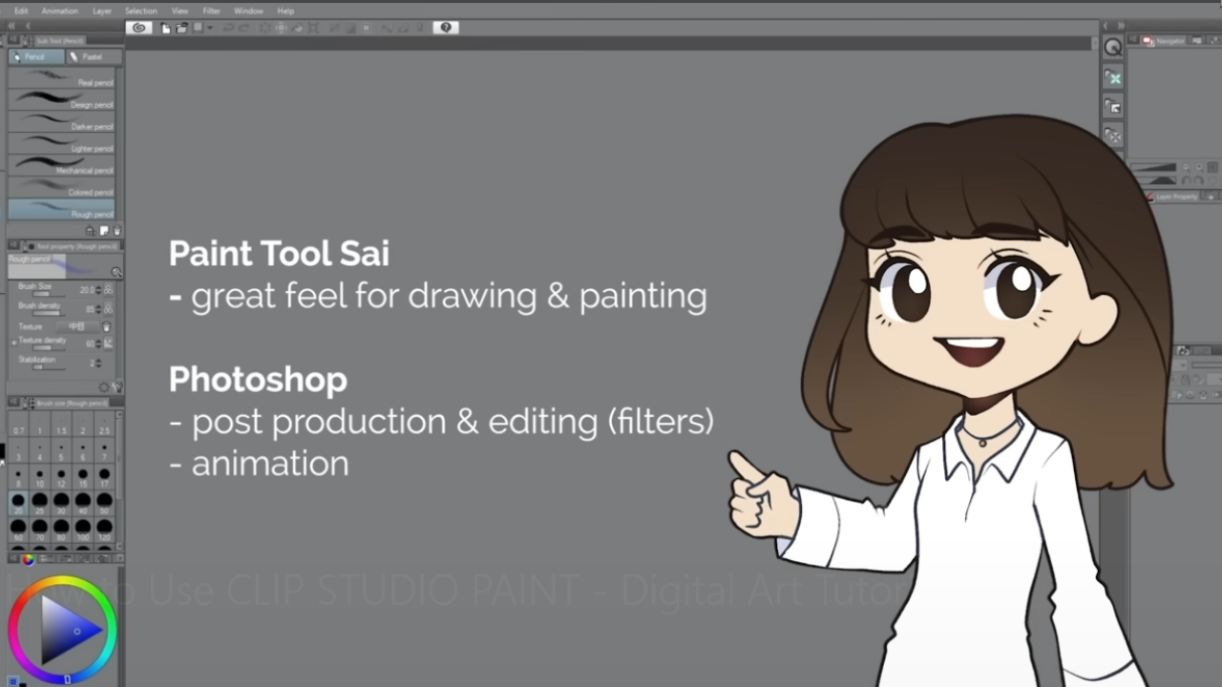Choose brush size 20 preset
The image size is (1222, 687).
pos(19,502)
